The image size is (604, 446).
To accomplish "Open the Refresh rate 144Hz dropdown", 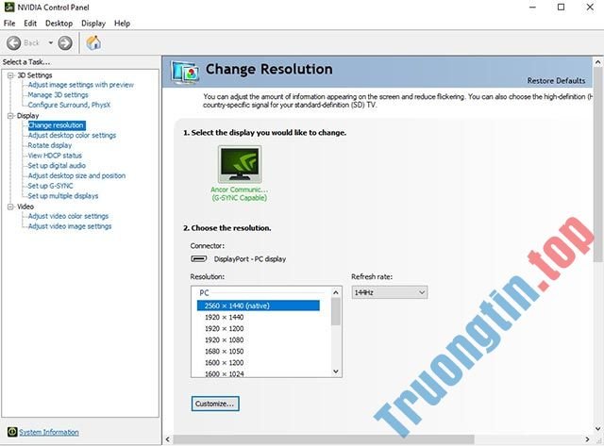I will (389, 292).
